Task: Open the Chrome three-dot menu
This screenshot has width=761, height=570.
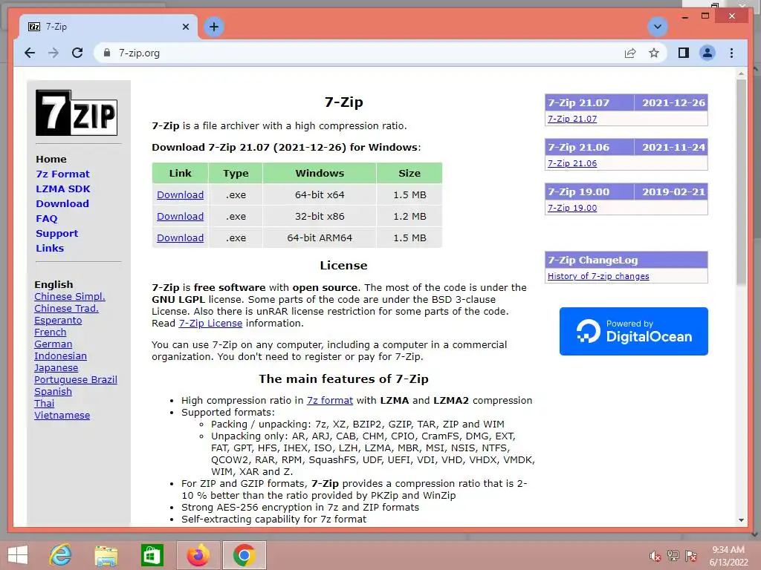Action: pyautogui.click(x=731, y=53)
